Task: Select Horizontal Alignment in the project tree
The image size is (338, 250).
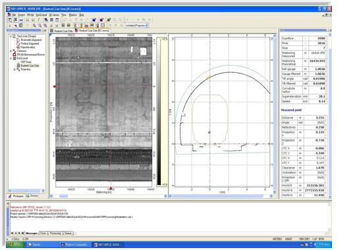Action: coord(31,39)
